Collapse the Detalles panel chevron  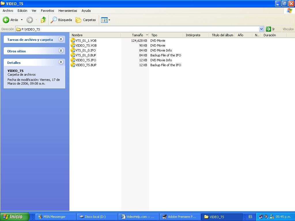(61, 62)
